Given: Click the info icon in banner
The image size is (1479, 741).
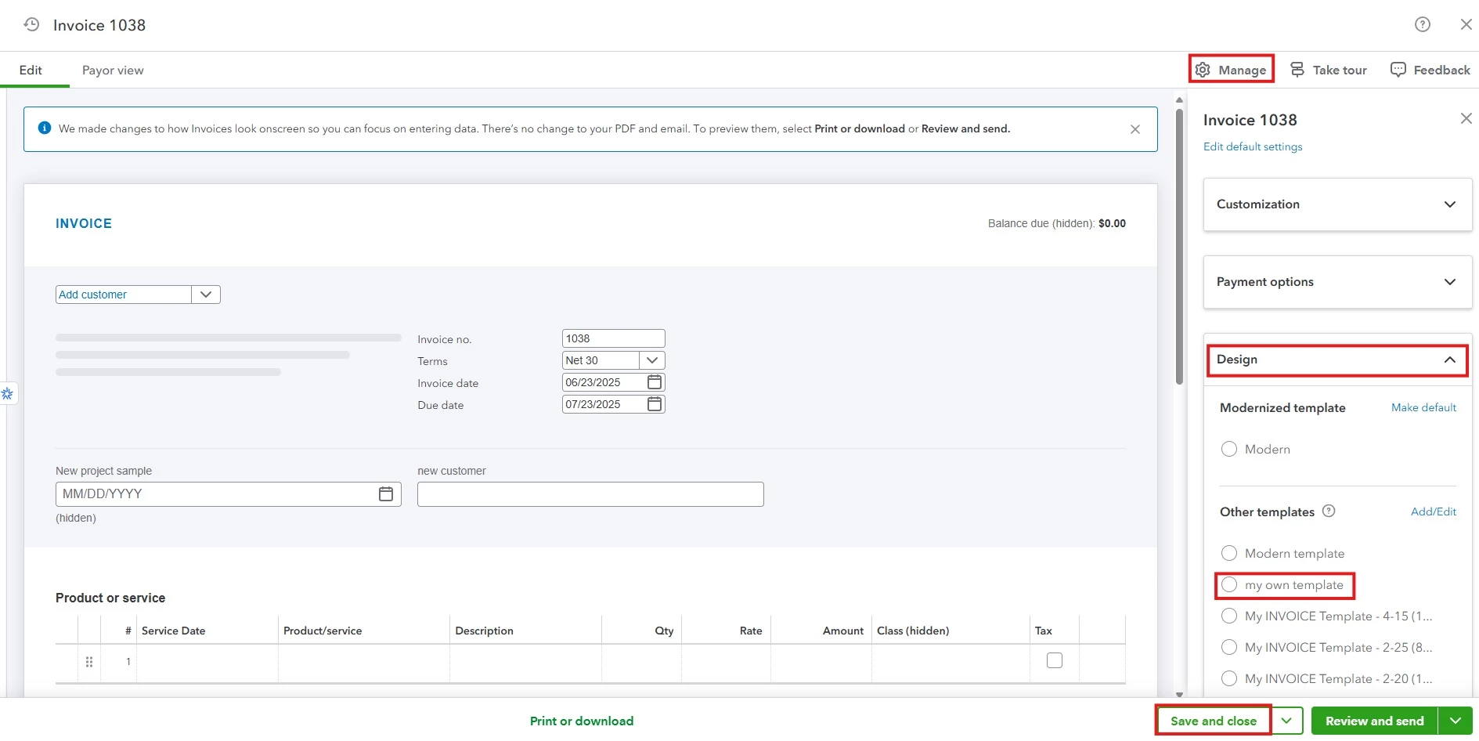Looking at the screenshot, I should click(x=45, y=128).
